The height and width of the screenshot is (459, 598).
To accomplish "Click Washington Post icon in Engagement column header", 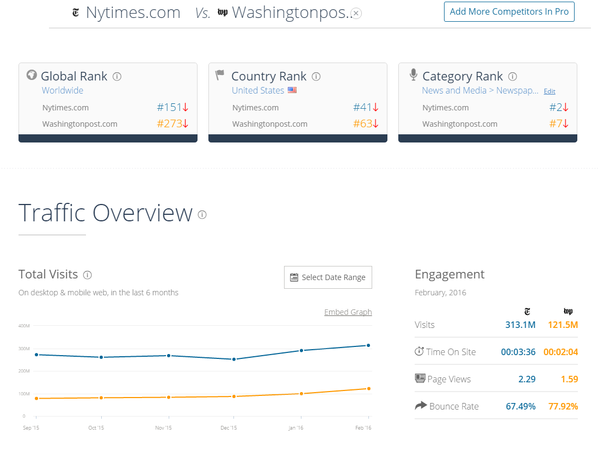I will coord(568,312).
